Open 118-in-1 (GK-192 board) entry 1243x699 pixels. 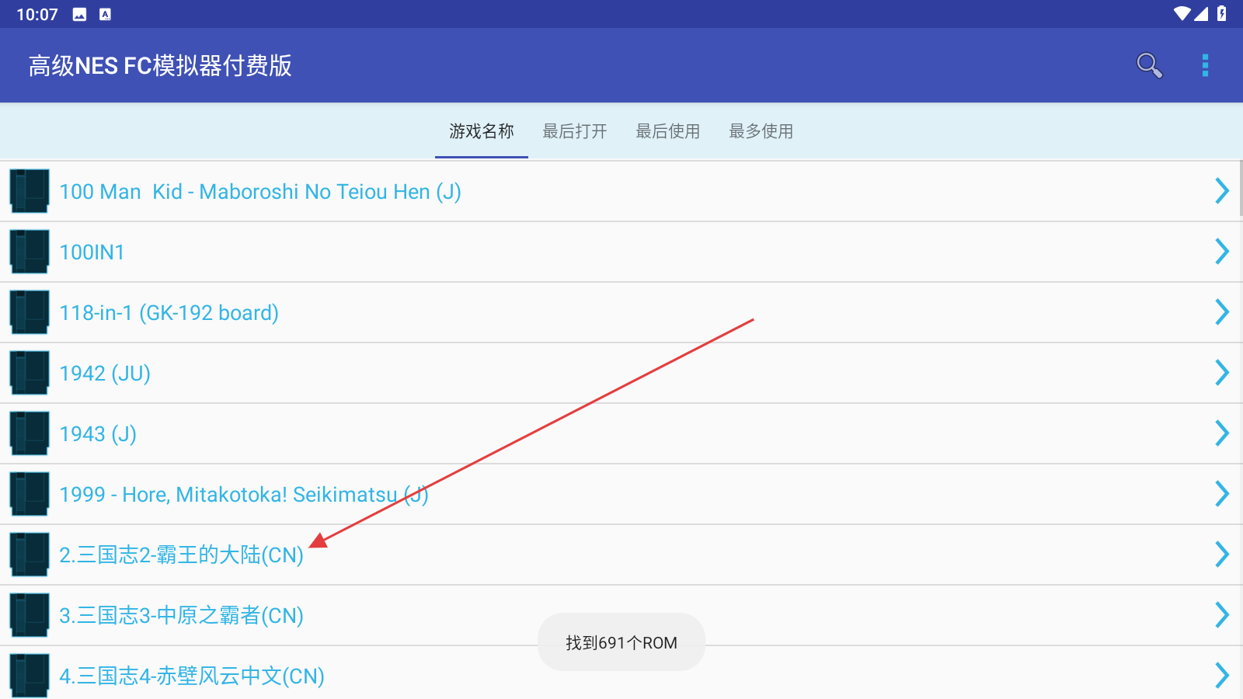pyautogui.click(x=621, y=312)
